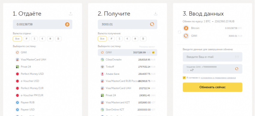The image size is (255, 116).
Task: Click the QIWI logo in the exchange summary
Action: coord(186,36)
